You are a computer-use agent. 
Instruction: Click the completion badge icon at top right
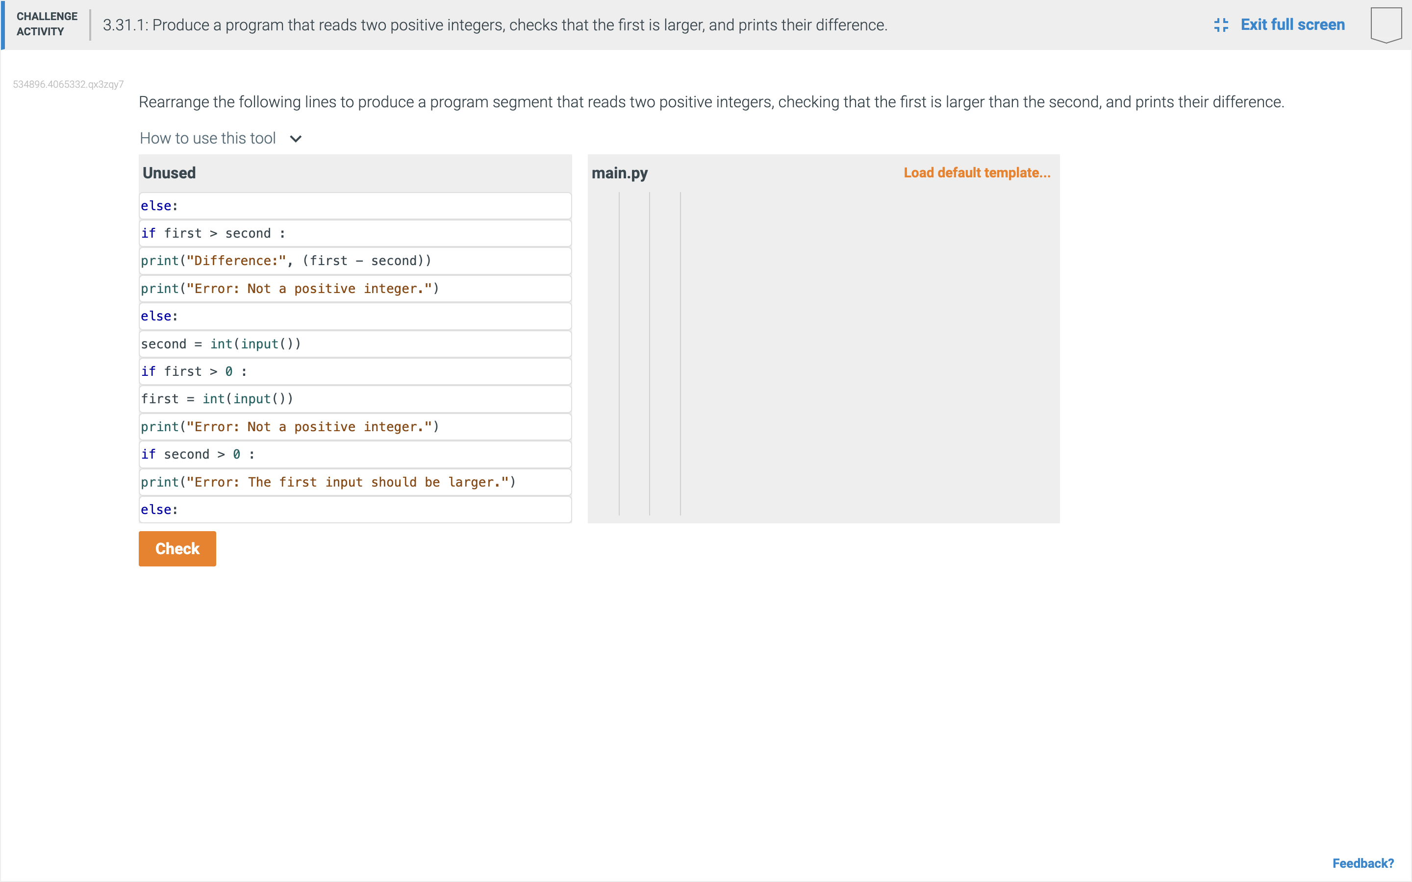click(x=1386, y=25)
